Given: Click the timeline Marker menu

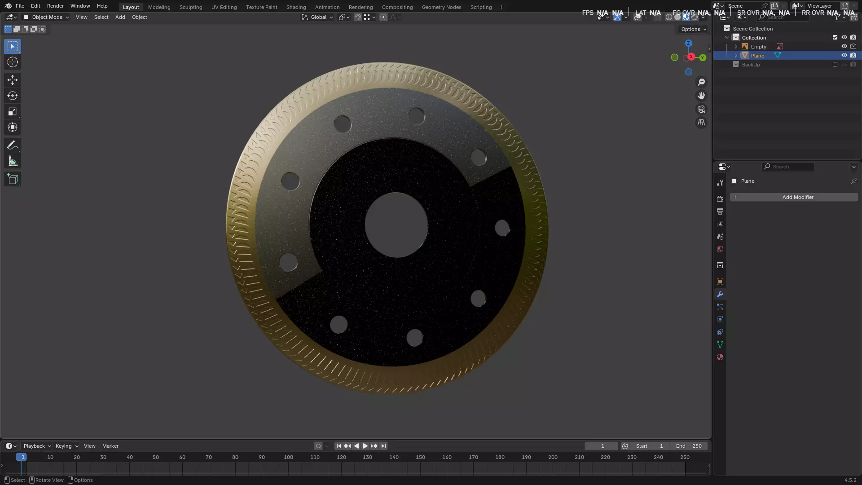Looking at the screenshot, I should point(110,446).
